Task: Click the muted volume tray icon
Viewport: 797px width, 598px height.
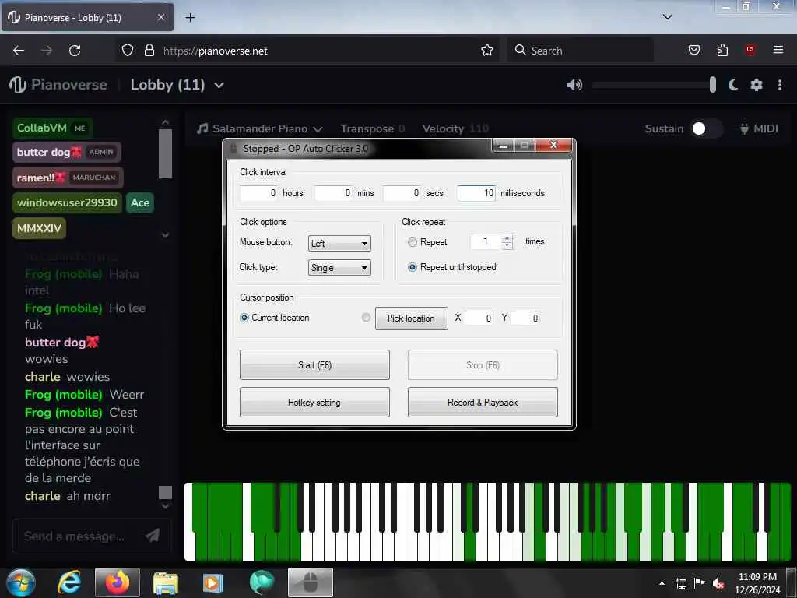Action: pos(718,583)
